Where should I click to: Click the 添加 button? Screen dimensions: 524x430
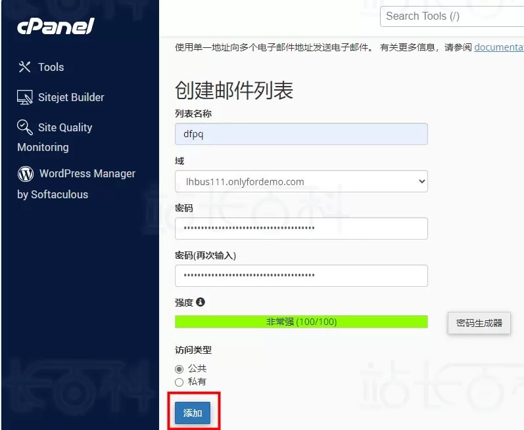pyautogui.click(x=193, y=413)
